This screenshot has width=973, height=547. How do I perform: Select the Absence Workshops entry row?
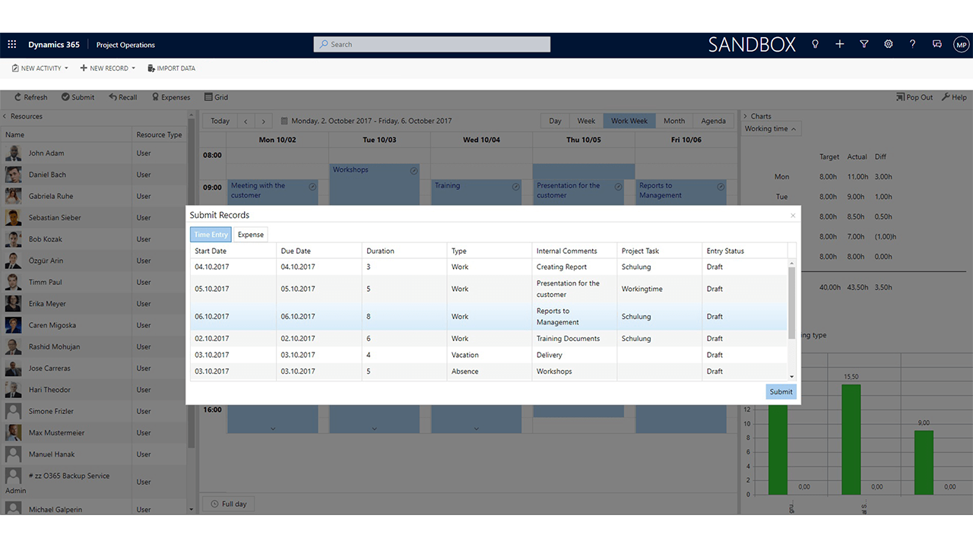(489, 372)
